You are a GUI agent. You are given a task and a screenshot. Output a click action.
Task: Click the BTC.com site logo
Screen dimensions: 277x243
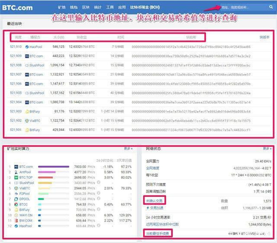pyautogui.click(x=19, y=7)
